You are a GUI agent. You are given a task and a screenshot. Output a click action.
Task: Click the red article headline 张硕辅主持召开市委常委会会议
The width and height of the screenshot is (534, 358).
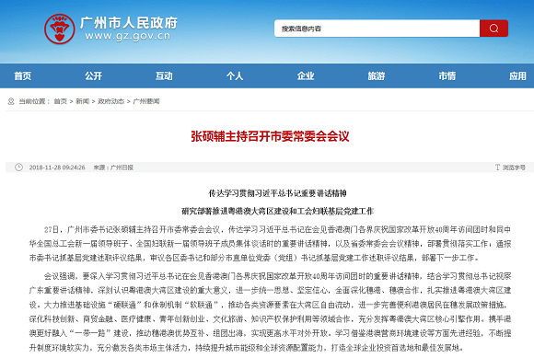[270, 136]
